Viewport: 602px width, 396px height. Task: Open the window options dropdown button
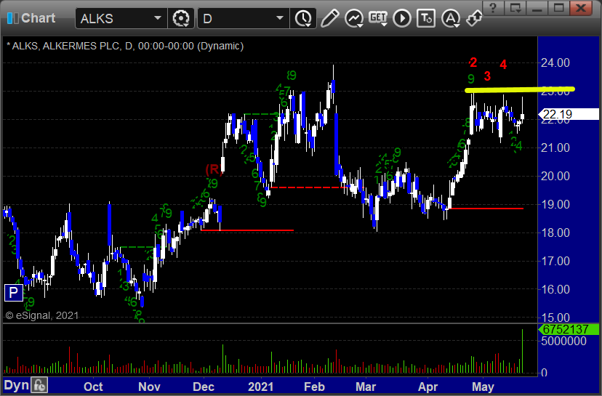(x=515, y=8)
